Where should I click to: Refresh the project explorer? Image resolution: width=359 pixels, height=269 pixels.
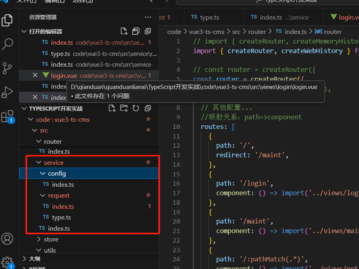coord(136,108)
